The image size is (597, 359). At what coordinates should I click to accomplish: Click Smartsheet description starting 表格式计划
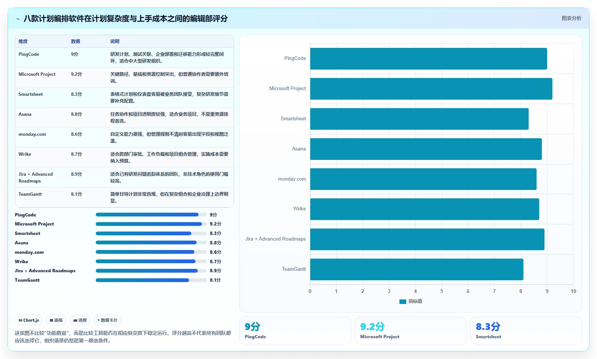click(169, 98)
